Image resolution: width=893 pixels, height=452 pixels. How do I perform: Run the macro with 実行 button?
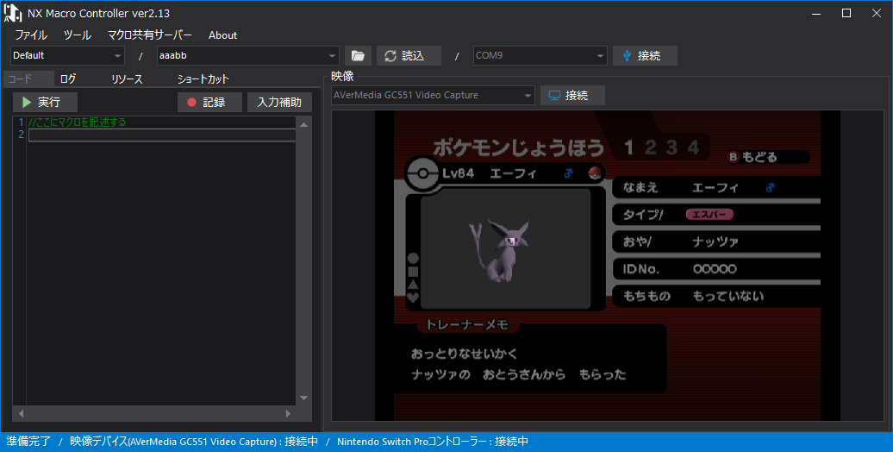pyautogui.click(x=45, y=102)
